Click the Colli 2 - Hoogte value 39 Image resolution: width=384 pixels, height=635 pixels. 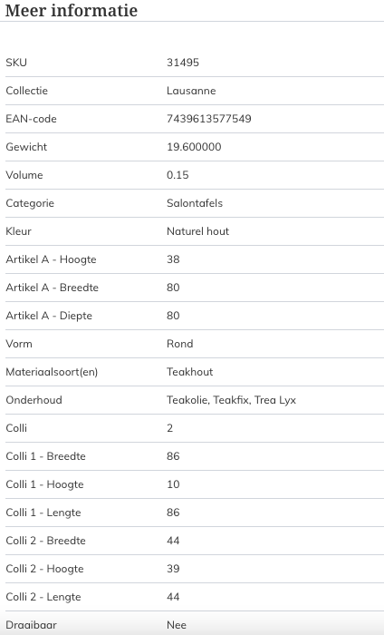(173, 569)
